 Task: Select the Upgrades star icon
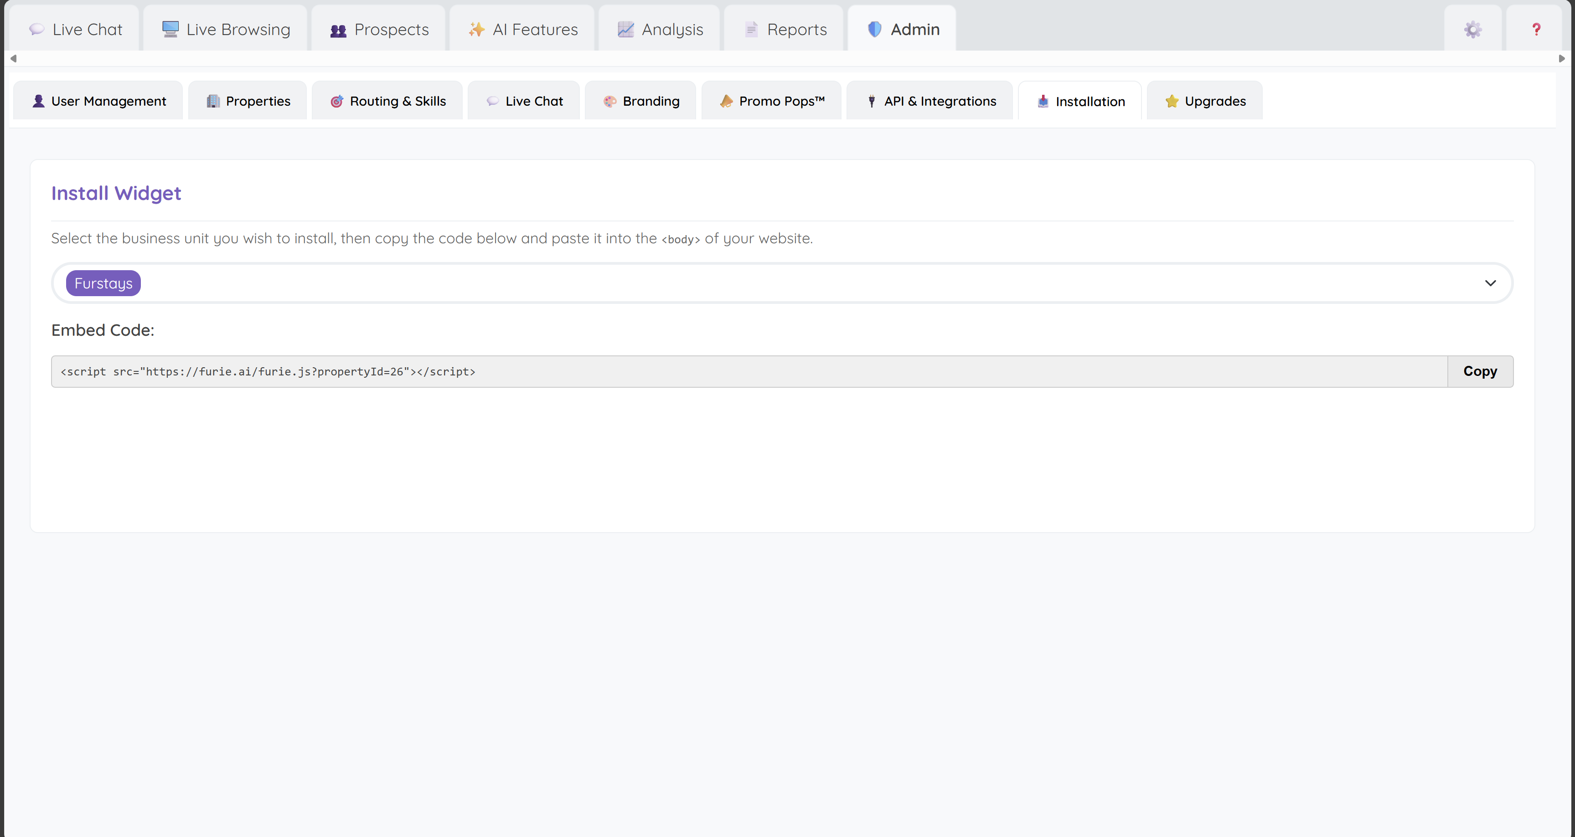(1172, 101)
